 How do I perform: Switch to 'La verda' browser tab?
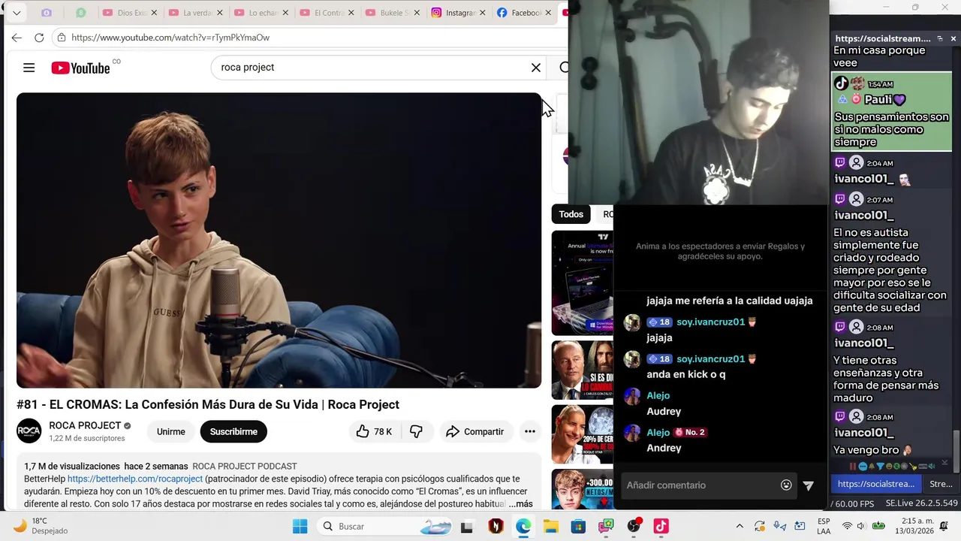point(196,13)
